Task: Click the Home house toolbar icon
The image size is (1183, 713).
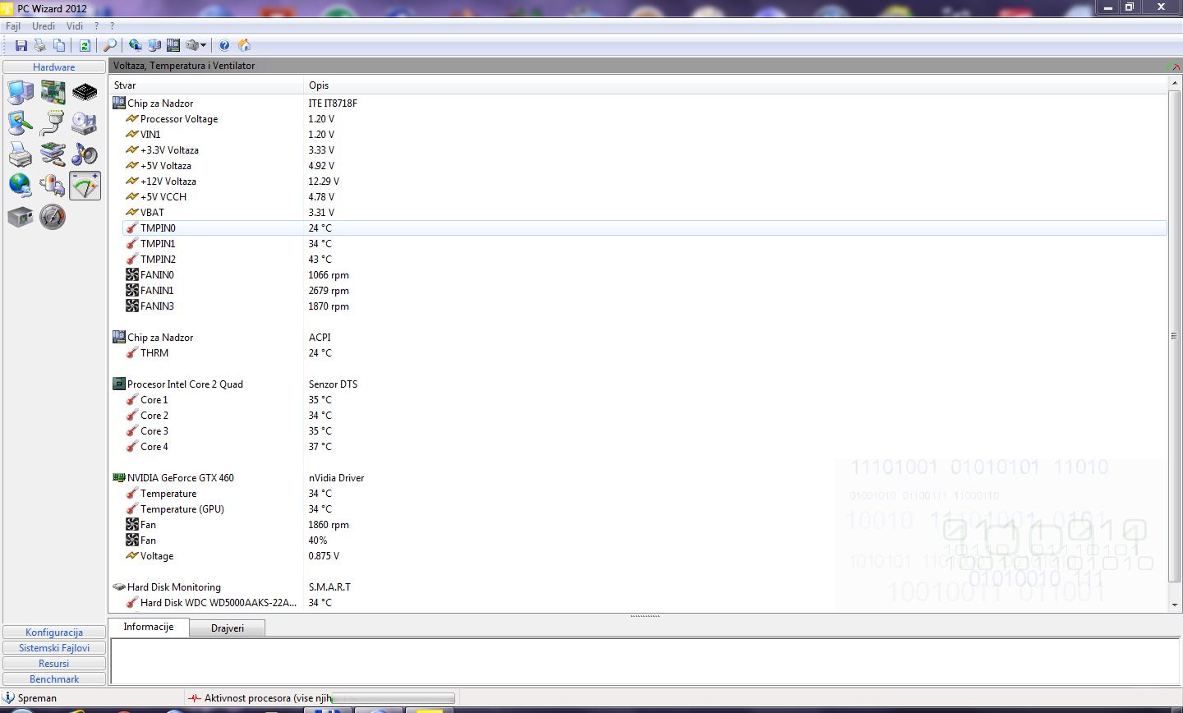Action: pos(244,45)
